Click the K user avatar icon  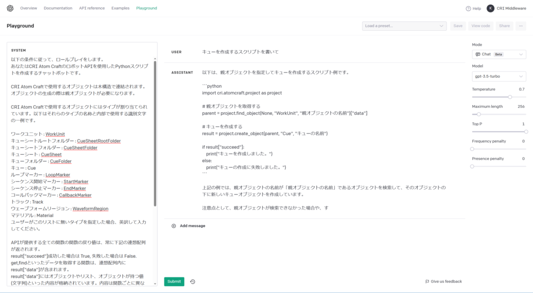[x=490, y=8]
